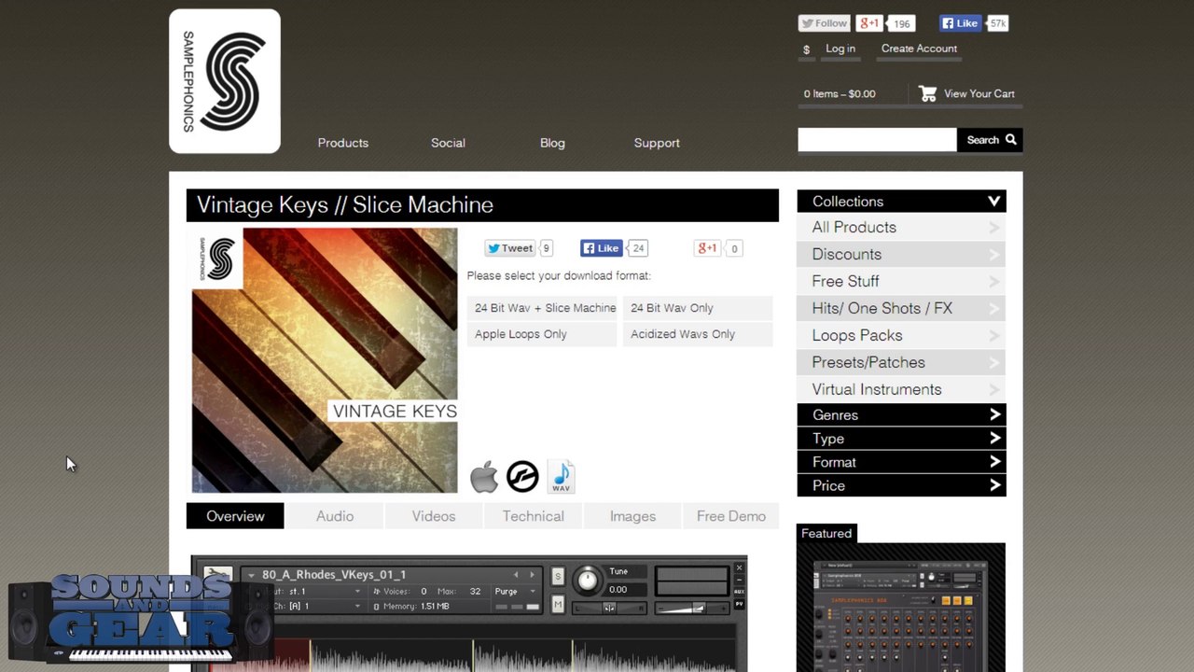Click the Log in link
The width and height of the screenshot is (1194, 672).
(840, 49)
